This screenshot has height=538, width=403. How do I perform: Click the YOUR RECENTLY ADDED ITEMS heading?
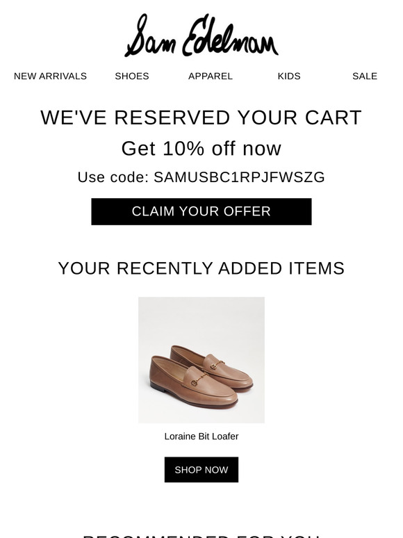[201, 268]
